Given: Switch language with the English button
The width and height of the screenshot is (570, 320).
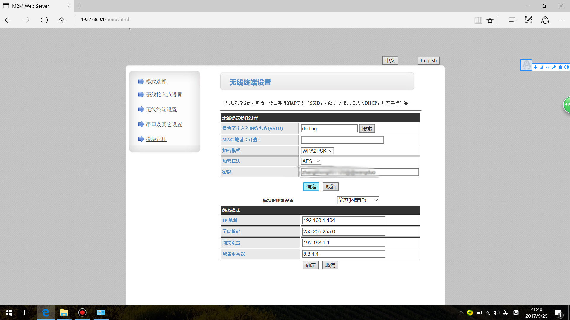Looking at the screenshot, I should click(428, 60).
